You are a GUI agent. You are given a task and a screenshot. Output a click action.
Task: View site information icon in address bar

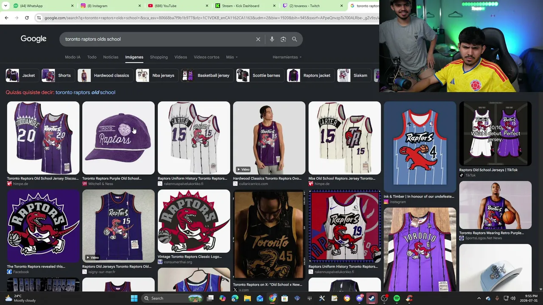pyautogui.click(x=39, y=18)
